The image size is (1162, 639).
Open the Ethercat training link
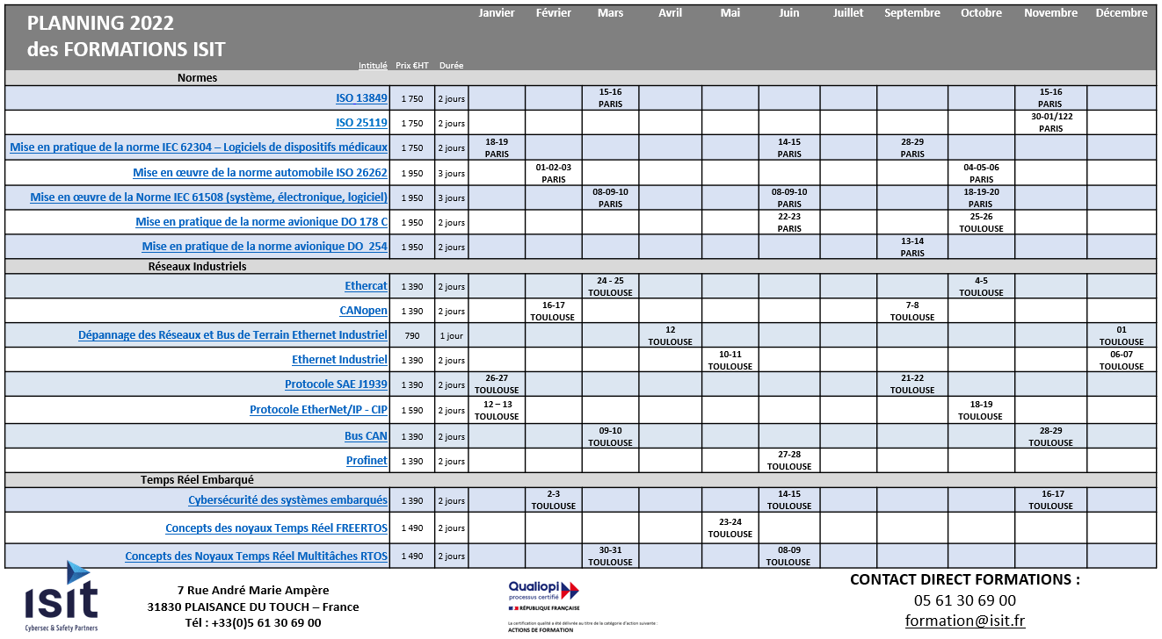[366, 286]
